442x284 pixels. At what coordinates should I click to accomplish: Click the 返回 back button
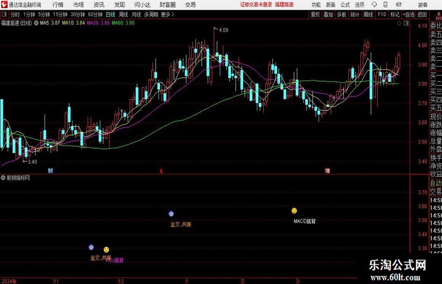(422, 14)
